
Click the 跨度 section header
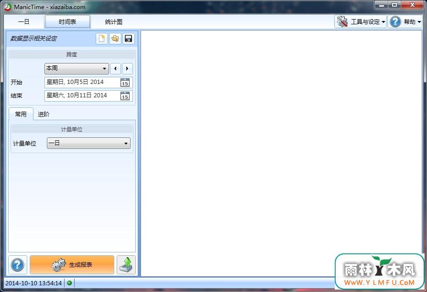coord(72,54)
